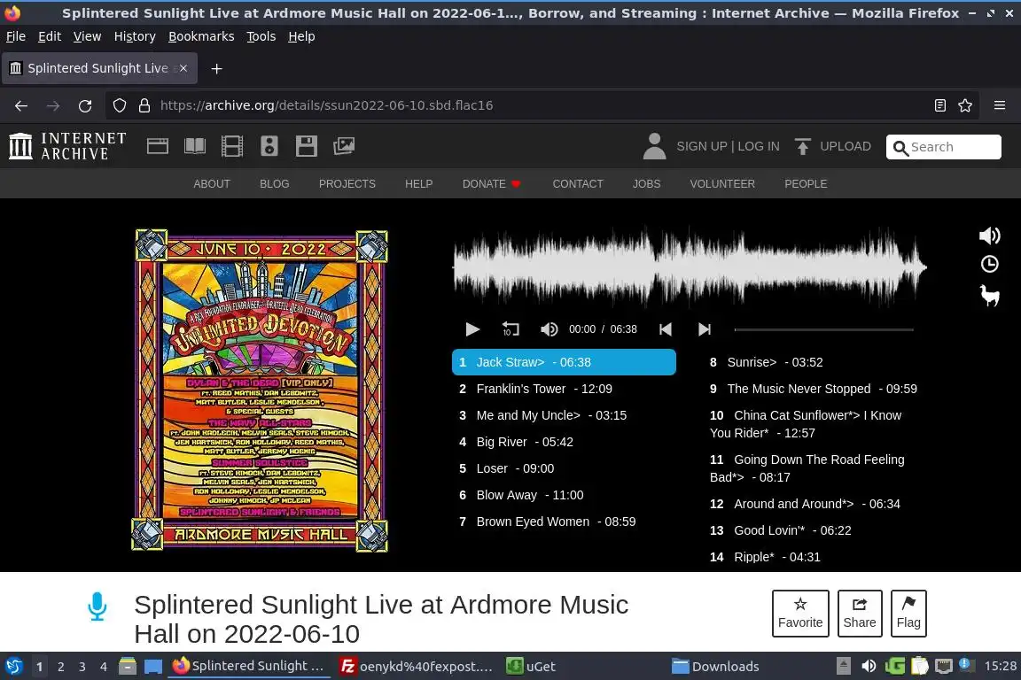The image size is (1021, 680).
Task: Click the SIGN UP link
Action: (701, 146)
